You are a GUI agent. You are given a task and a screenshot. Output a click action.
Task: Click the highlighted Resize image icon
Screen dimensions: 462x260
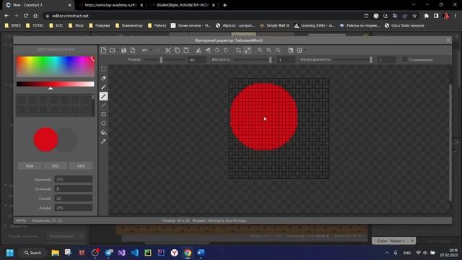tap(248, 51)
